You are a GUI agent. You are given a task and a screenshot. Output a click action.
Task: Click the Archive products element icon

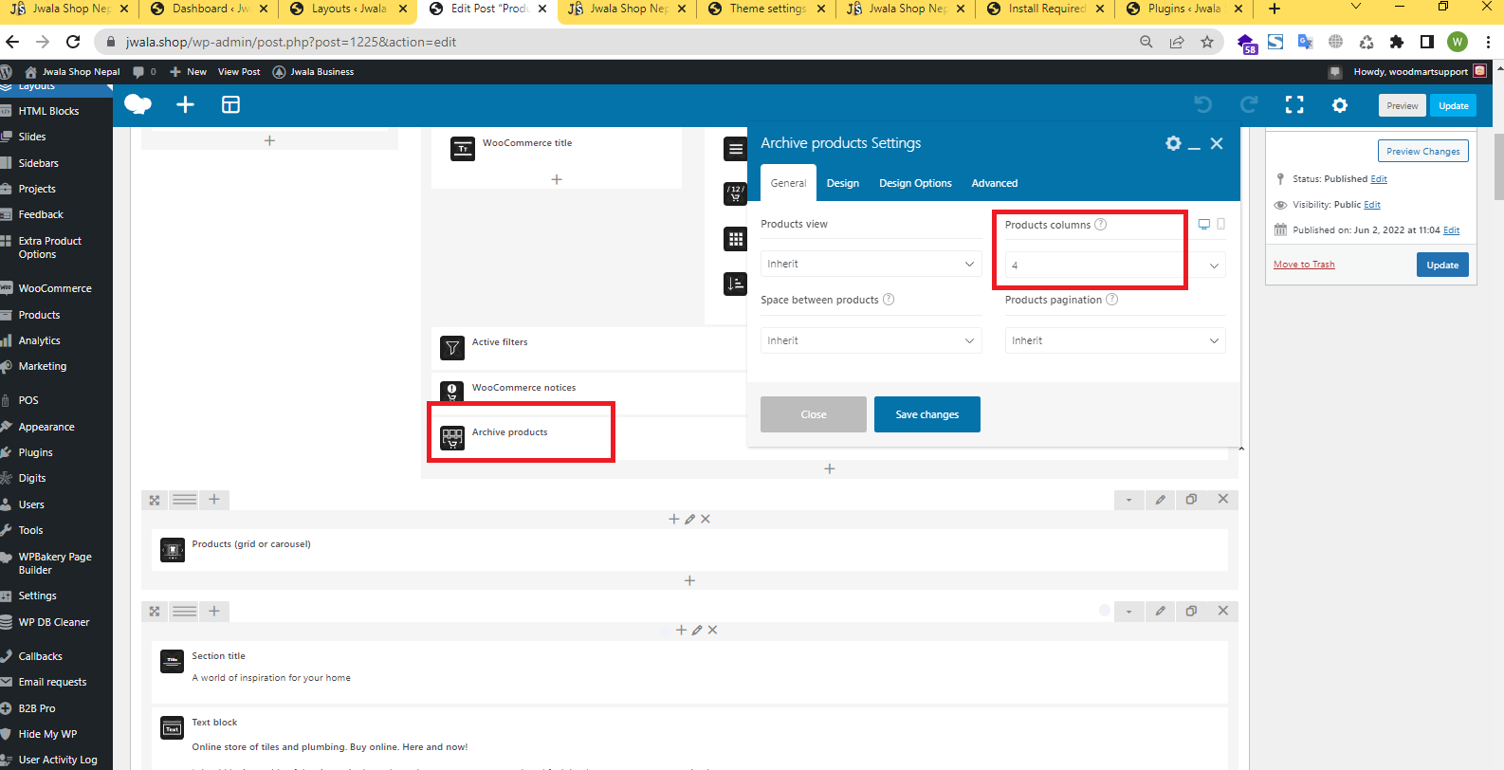coord(452,438)
